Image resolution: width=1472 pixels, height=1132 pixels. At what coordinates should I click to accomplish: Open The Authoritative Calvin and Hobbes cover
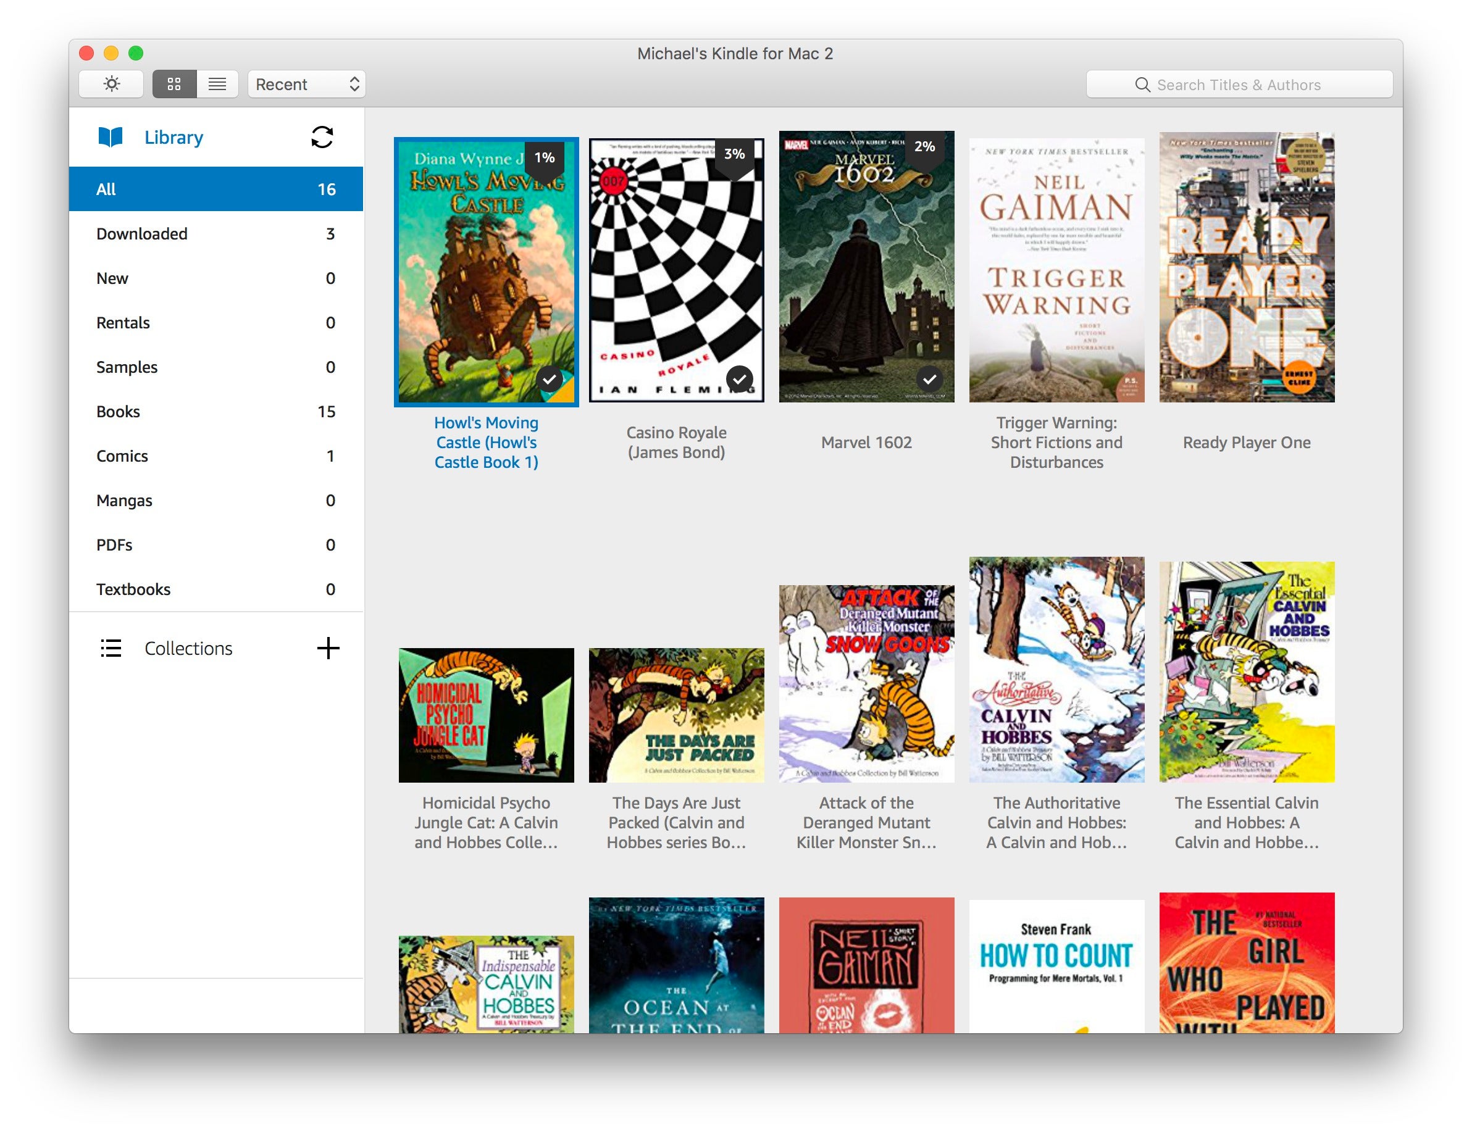point(1057,670)
